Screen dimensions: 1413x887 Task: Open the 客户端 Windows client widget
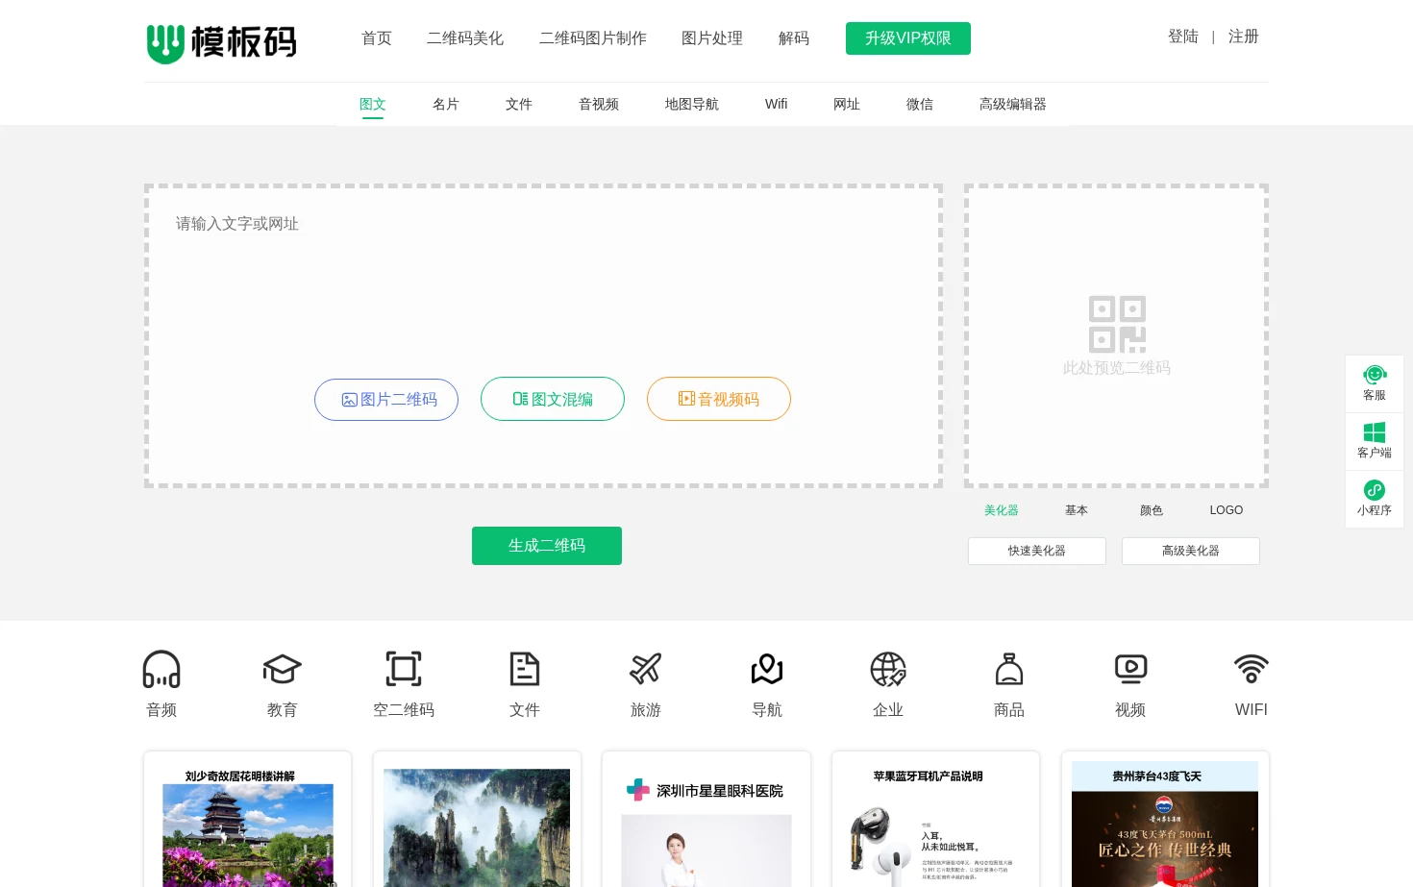(x=1375, y=441)
